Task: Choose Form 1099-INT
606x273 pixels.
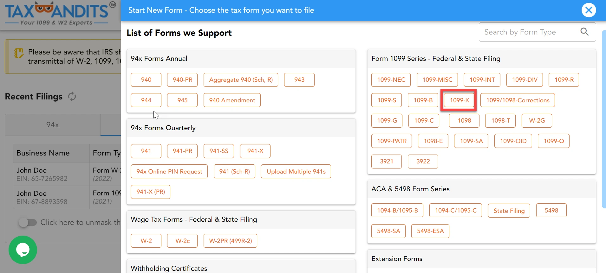Action: [482, 80]
